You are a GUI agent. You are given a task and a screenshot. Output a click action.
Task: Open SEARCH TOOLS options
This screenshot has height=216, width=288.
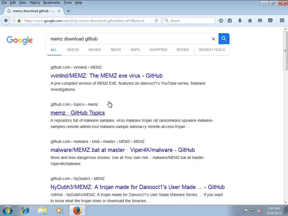click(212, 50)
